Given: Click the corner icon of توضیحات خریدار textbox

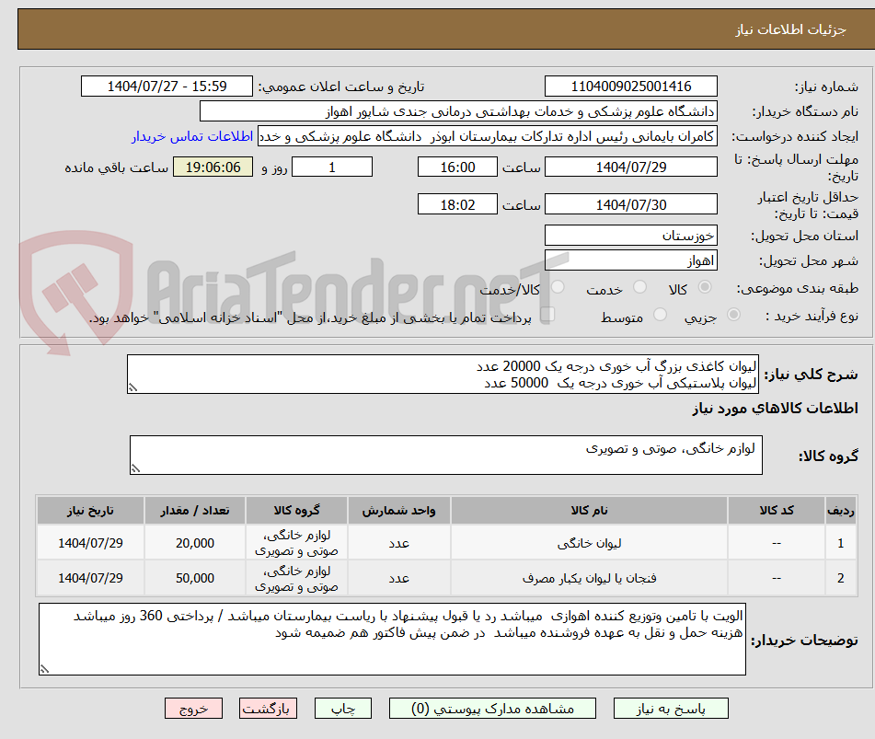Looking at the screenshot, I should pos(42,667).
